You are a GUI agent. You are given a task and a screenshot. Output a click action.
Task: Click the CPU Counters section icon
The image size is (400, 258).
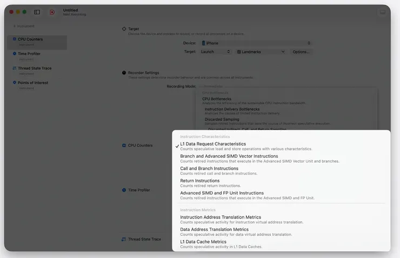click(x=124, y=145)
